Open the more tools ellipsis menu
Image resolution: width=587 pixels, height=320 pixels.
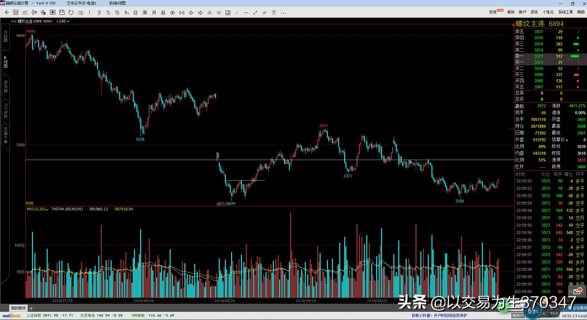[x=283, y=13]
